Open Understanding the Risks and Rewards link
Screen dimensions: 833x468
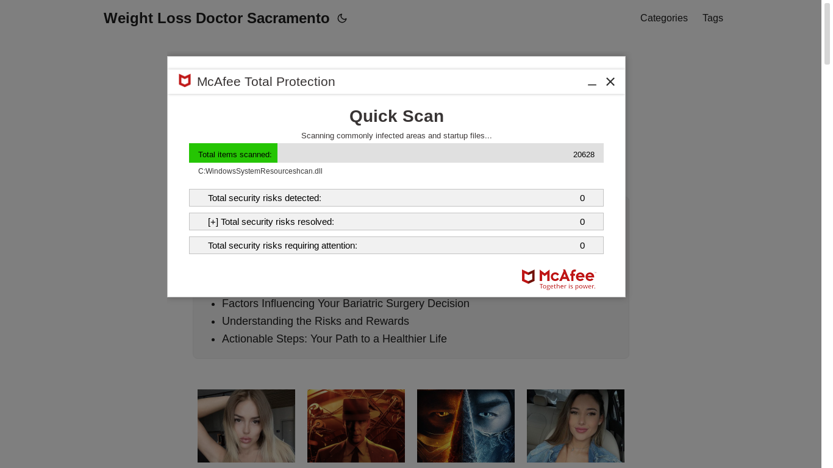(x=315, y=321)
